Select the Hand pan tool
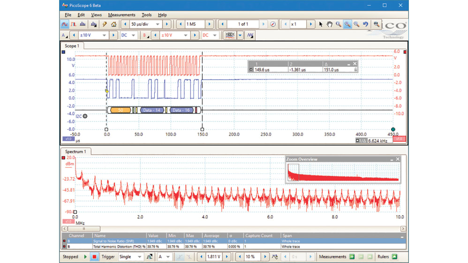 coord(330,24)
